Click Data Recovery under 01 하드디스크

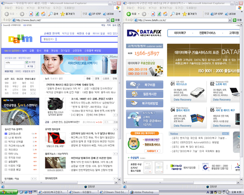point(182,100)
